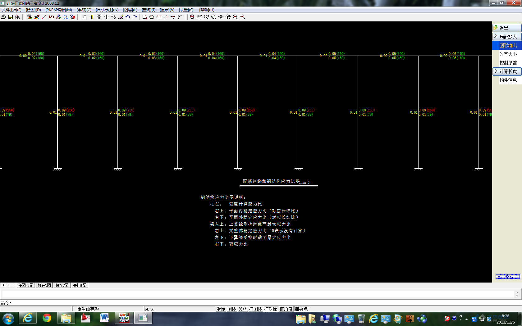This screenshot has height=326, width=522.
Task: Click the Save floppy disk icon
Action: pyautogui.click(x=11, y=17)
